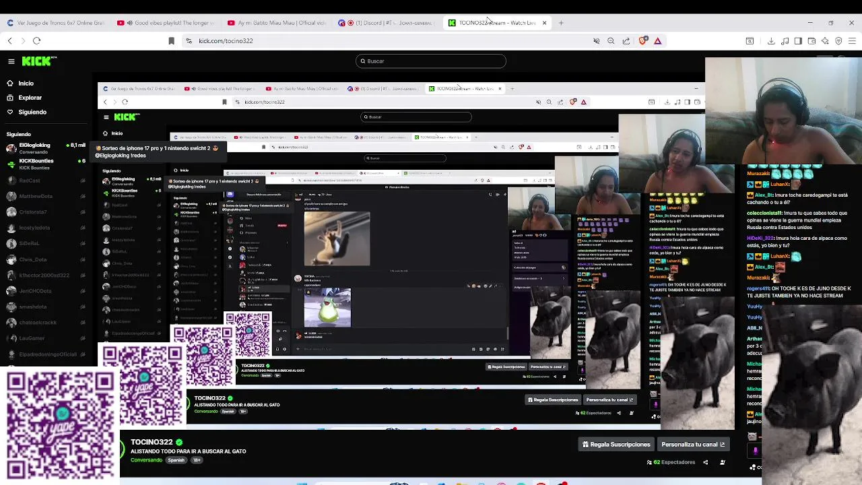Switch to Good vibes playlist tab
This screenshot has height=485, width=862.
[166, 23]
